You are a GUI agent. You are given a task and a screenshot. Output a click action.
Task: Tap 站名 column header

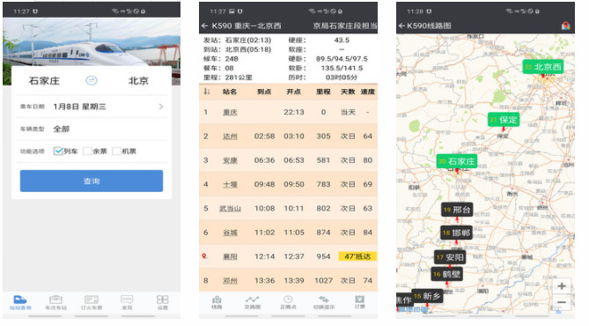pyautogui.click(x=230, y=92)
